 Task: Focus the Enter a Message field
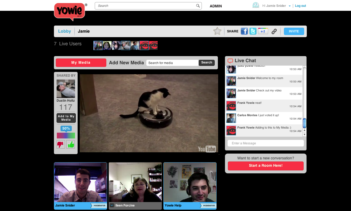(265, 143)
